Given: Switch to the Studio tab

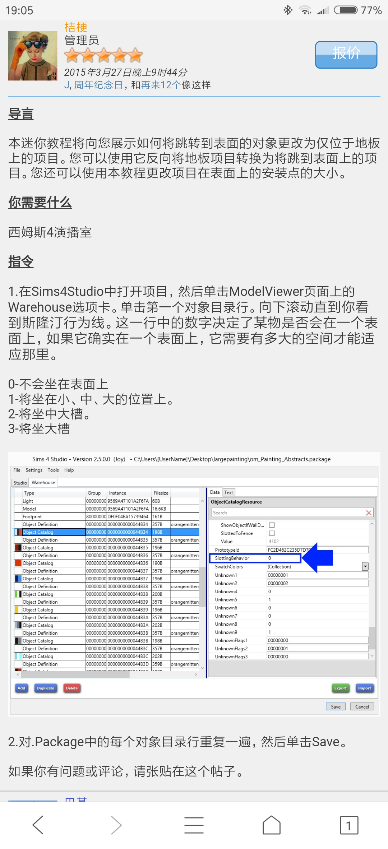Looking at the screenshot, I should click(x=20, y=483).
